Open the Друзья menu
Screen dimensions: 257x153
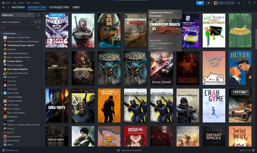21,3
